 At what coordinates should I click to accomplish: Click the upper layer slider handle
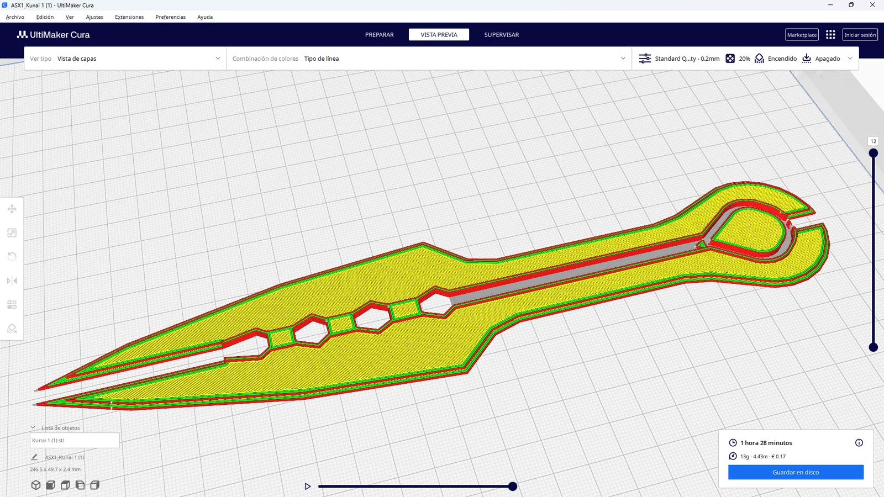873,153
